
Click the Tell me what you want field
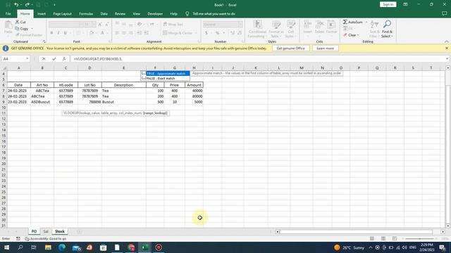point(214,13)
